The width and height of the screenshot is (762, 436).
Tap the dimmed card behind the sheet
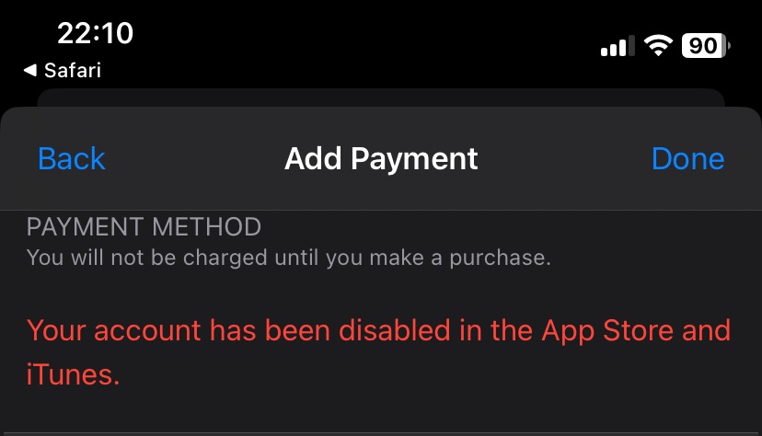(x=381, y=98)
